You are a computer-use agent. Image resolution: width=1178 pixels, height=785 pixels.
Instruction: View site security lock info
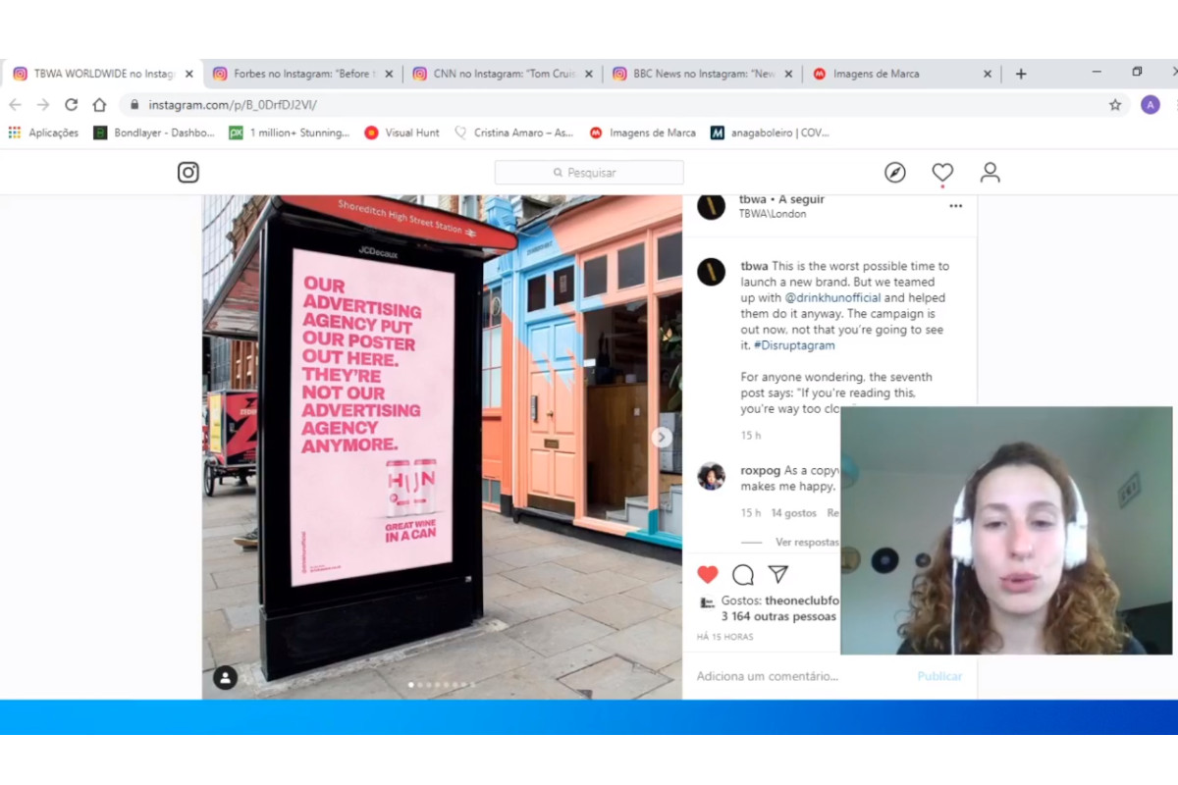134,105
